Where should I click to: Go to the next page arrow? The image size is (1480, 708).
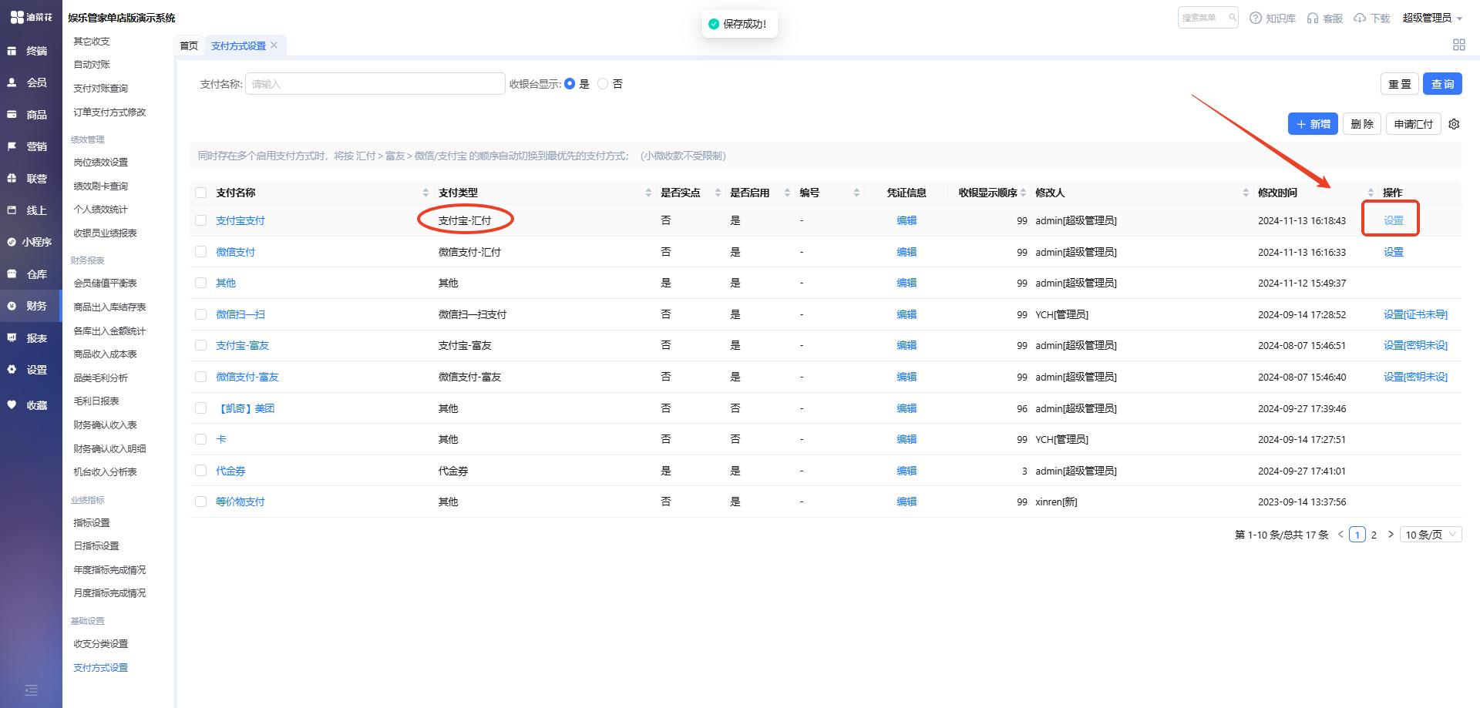pos(1391,534)
